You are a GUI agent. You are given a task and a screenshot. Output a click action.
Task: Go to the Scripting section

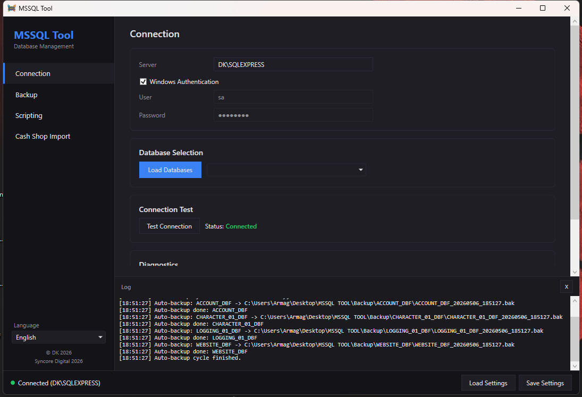pos(58,115)
